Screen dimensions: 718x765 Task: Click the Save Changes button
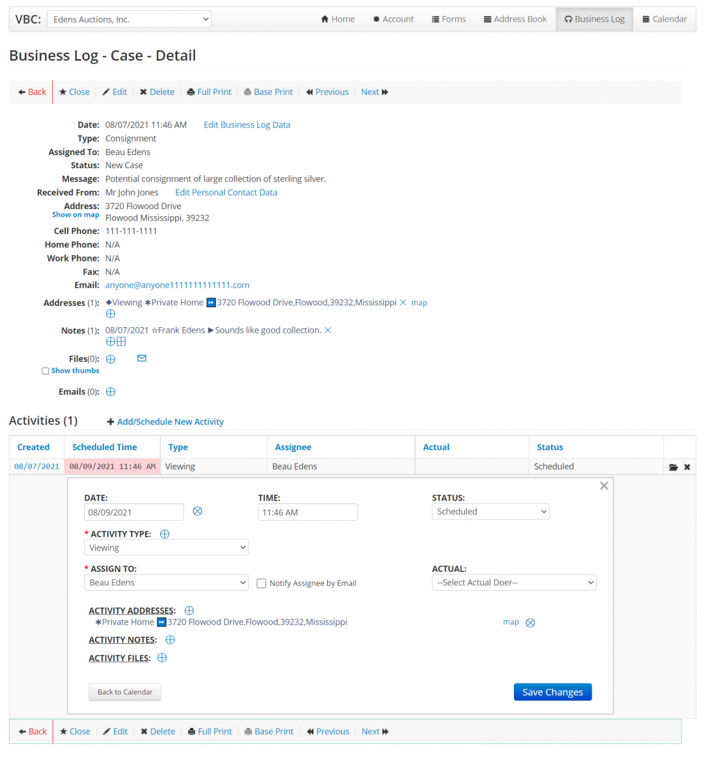pos(552,692)
